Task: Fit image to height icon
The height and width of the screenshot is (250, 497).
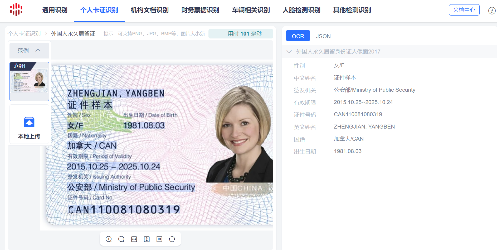Action: [147, 239]
